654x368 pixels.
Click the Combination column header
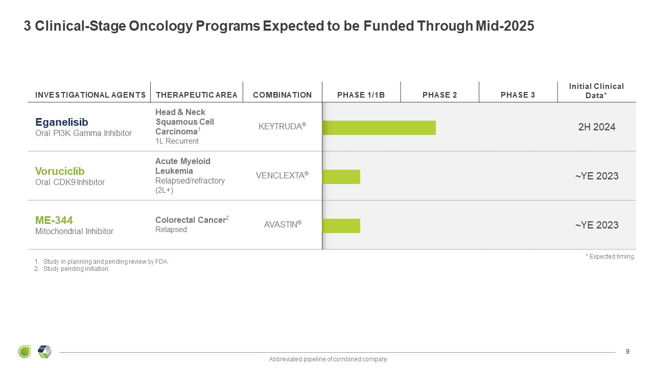(x=282, y=95)
